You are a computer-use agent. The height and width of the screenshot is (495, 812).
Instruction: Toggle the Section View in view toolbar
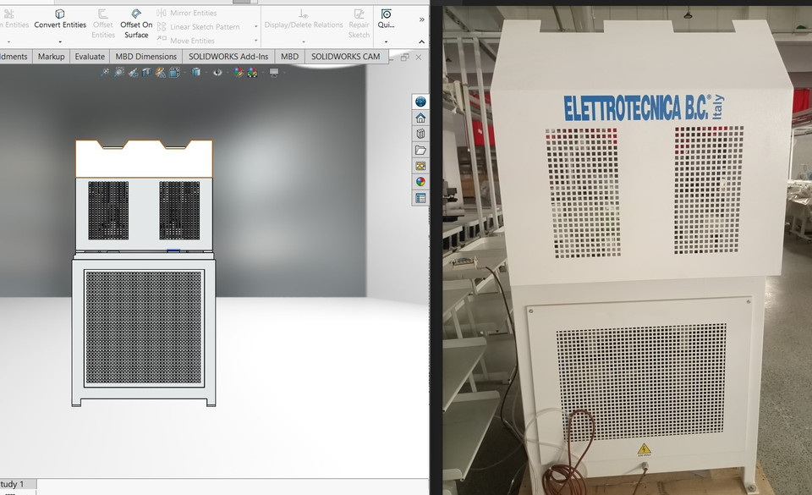click(145, 73)
